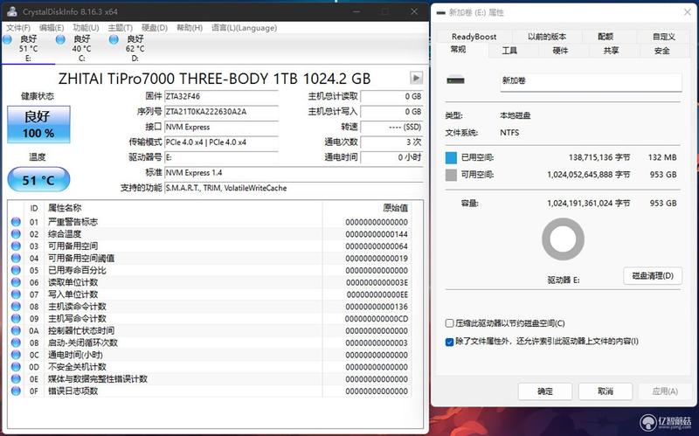The height and width of the screenshot is (436, 699).
Task: Click the 原始值 column header
Action: (x=395, y=208)
